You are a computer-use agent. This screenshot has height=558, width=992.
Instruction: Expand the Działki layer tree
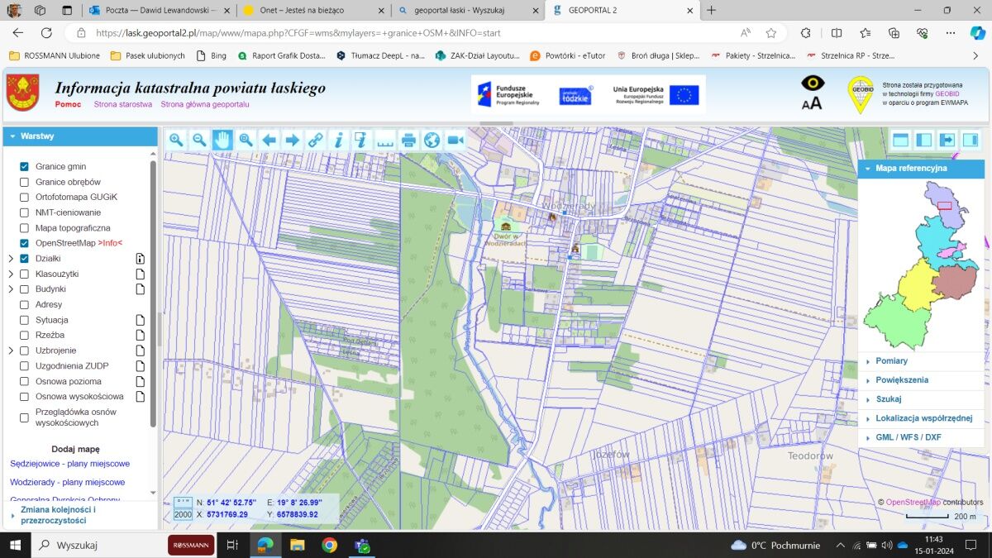click(11, 259)
